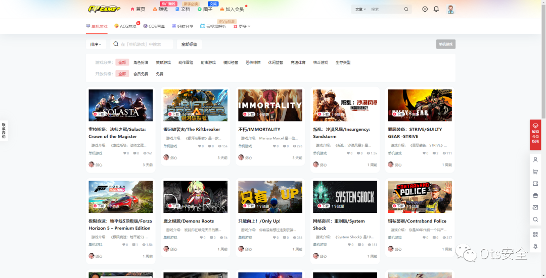Click the red 解锁会员权限 button
Screen dimensions: 546x278
tap(535, 135)
